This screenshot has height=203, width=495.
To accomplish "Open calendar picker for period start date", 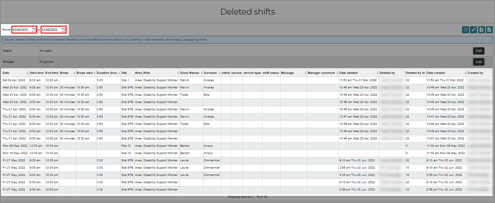I will (x=34, y=30).
